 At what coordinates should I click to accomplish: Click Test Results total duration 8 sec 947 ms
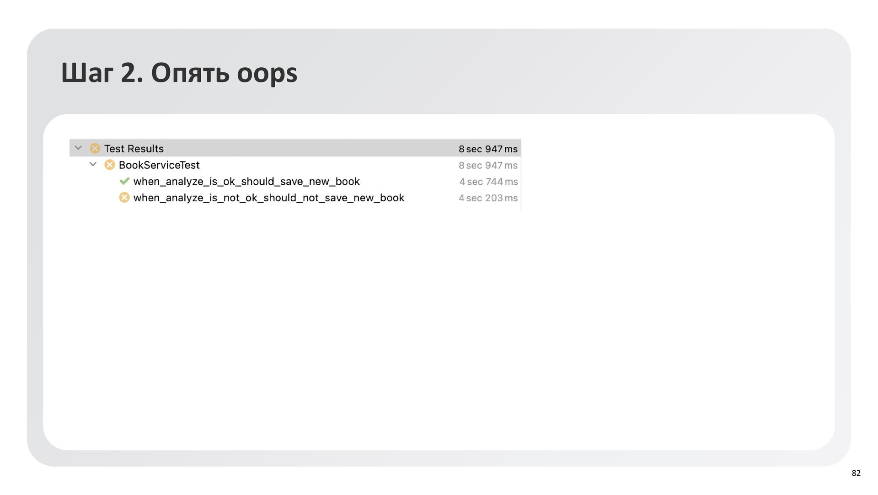pyautogui.click(x=488, y=149)
